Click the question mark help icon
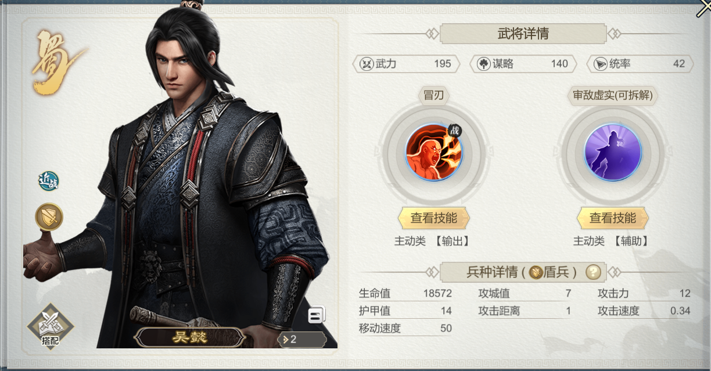 tap(592, 271)
